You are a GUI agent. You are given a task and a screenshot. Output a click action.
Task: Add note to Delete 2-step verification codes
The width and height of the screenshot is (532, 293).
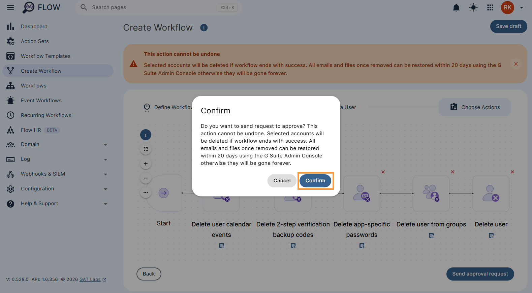tap(293, 246)
